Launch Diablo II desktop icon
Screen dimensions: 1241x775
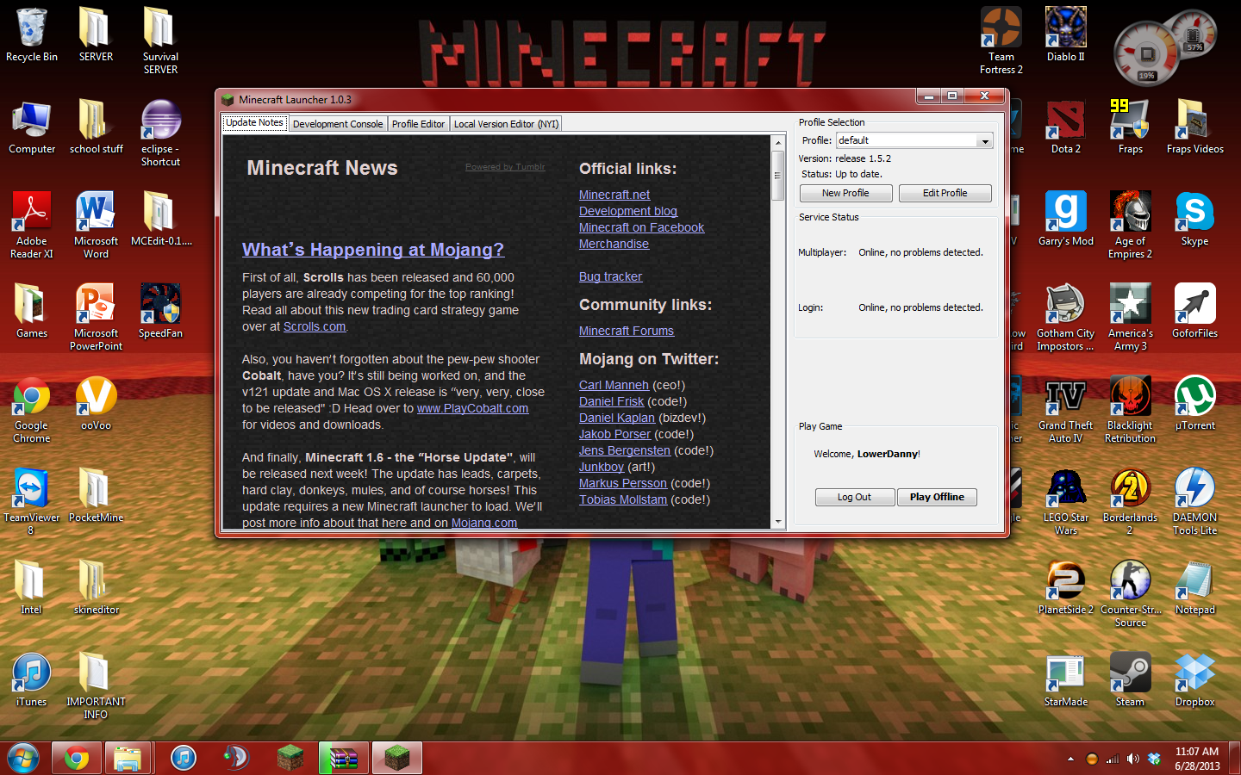[x=1066, y=34]
